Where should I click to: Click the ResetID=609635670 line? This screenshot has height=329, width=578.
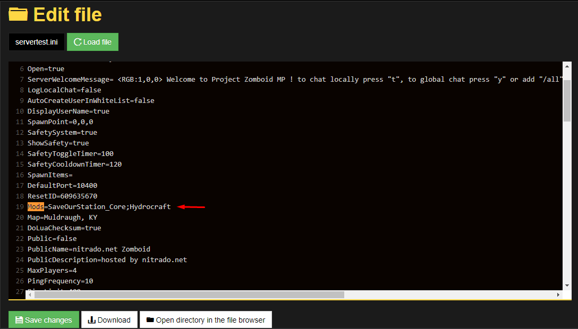coord(62,196)
